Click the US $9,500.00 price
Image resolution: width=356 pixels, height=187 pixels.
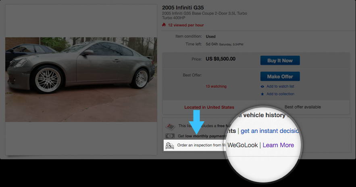click(221, 59)
